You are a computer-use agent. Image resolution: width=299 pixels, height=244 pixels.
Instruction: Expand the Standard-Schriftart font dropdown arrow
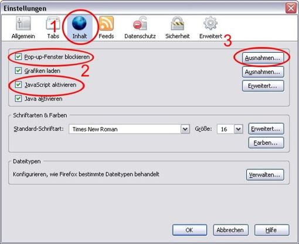tap(185, 129)
